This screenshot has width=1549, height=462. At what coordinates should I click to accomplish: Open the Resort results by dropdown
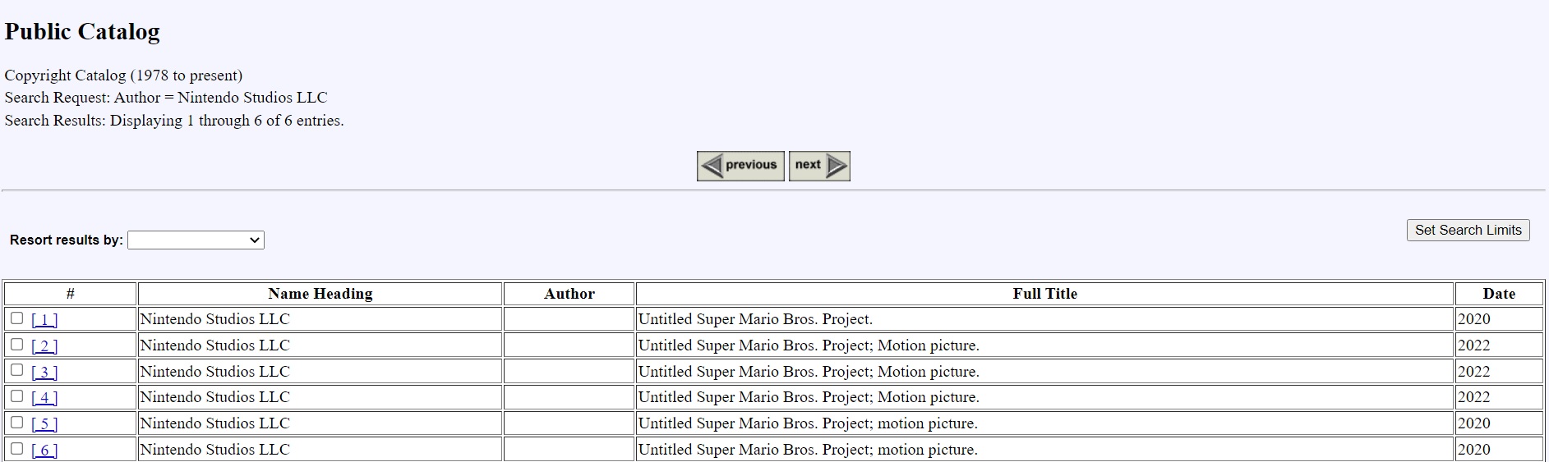[196, 240]
